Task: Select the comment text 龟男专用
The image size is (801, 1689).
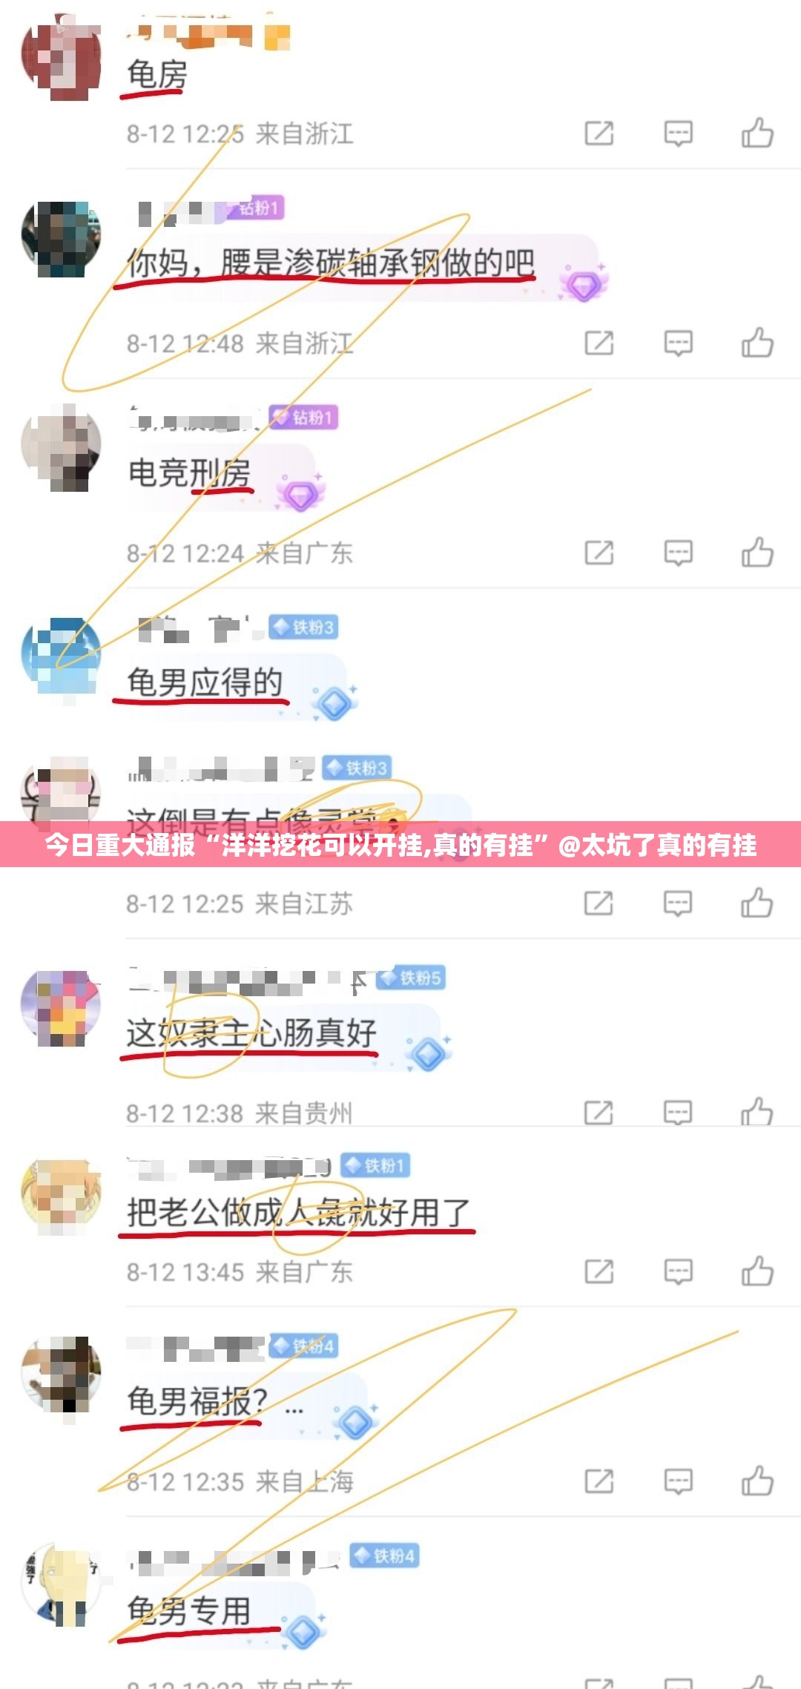Action: coord(189,1611)
